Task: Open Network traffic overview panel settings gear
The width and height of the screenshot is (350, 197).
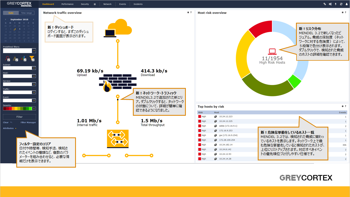Action: (188, 12)
